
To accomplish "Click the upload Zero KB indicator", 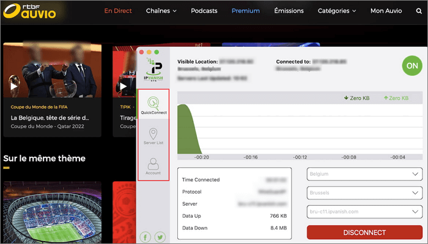I will pyautogui.click(x=396, y=98).
